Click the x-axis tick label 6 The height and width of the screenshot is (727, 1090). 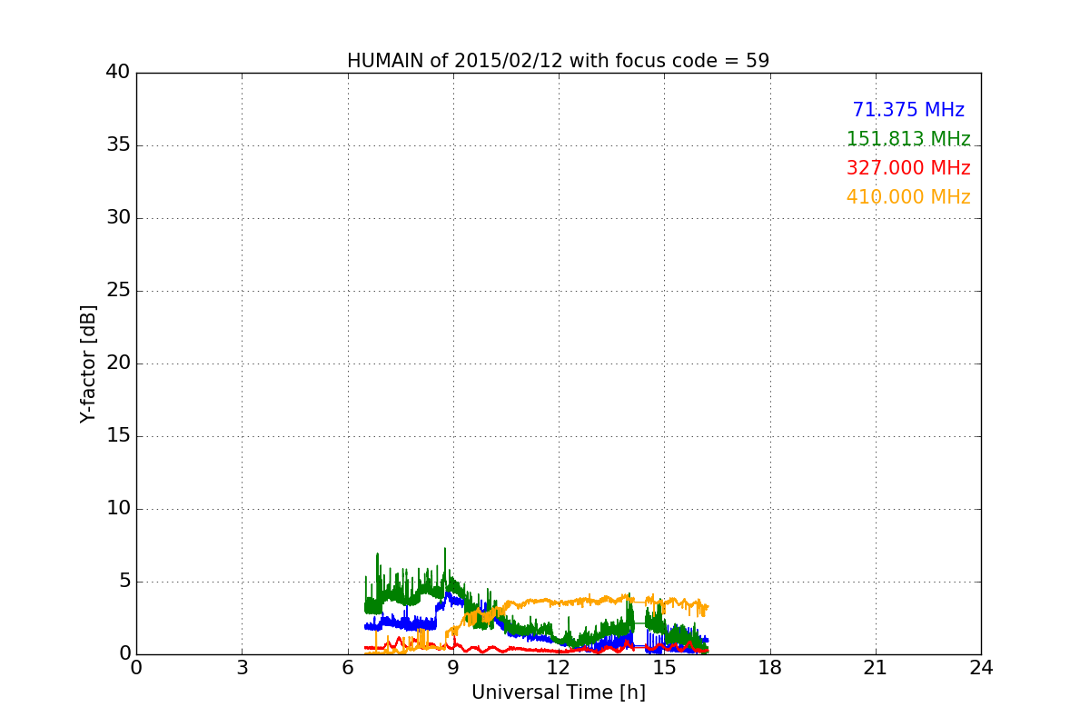(x=348, y=668)
